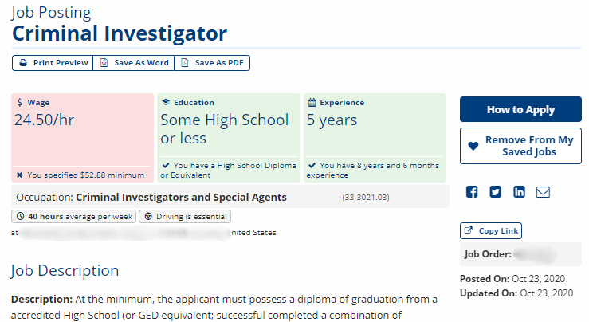Click the PDF file icon
The image size is (589, 322).
point(185,63)
